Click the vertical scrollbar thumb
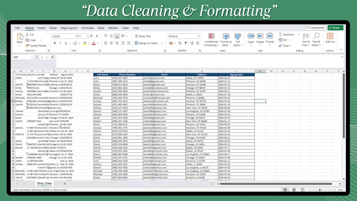 point(343,105)
